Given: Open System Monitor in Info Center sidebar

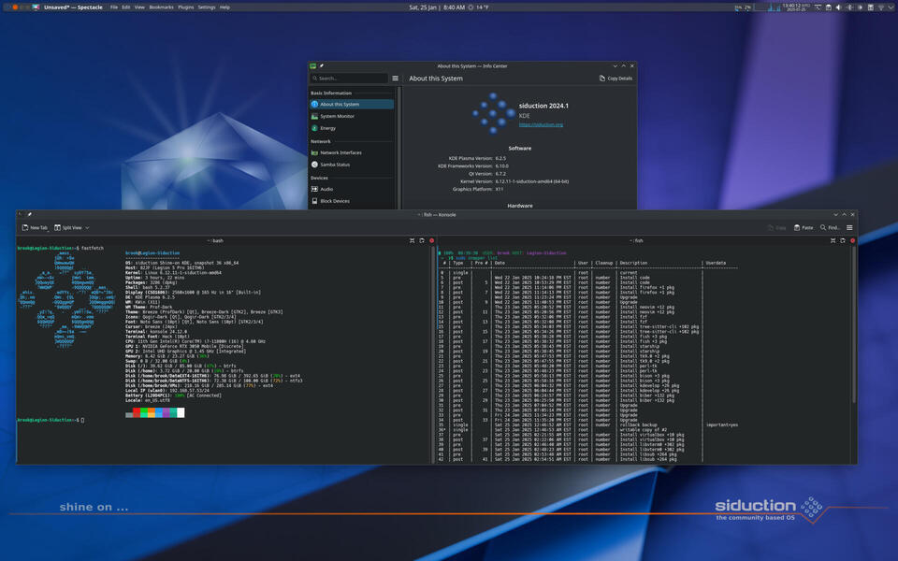Looking at the screenshot, I should [x=352, y=116].
